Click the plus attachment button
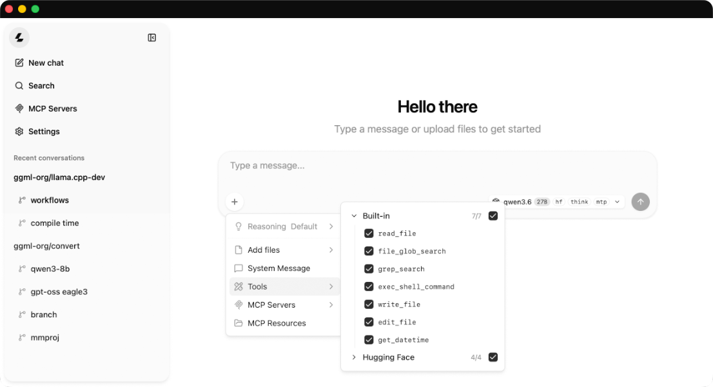This screenshot has width=713, height=387. 235,202
